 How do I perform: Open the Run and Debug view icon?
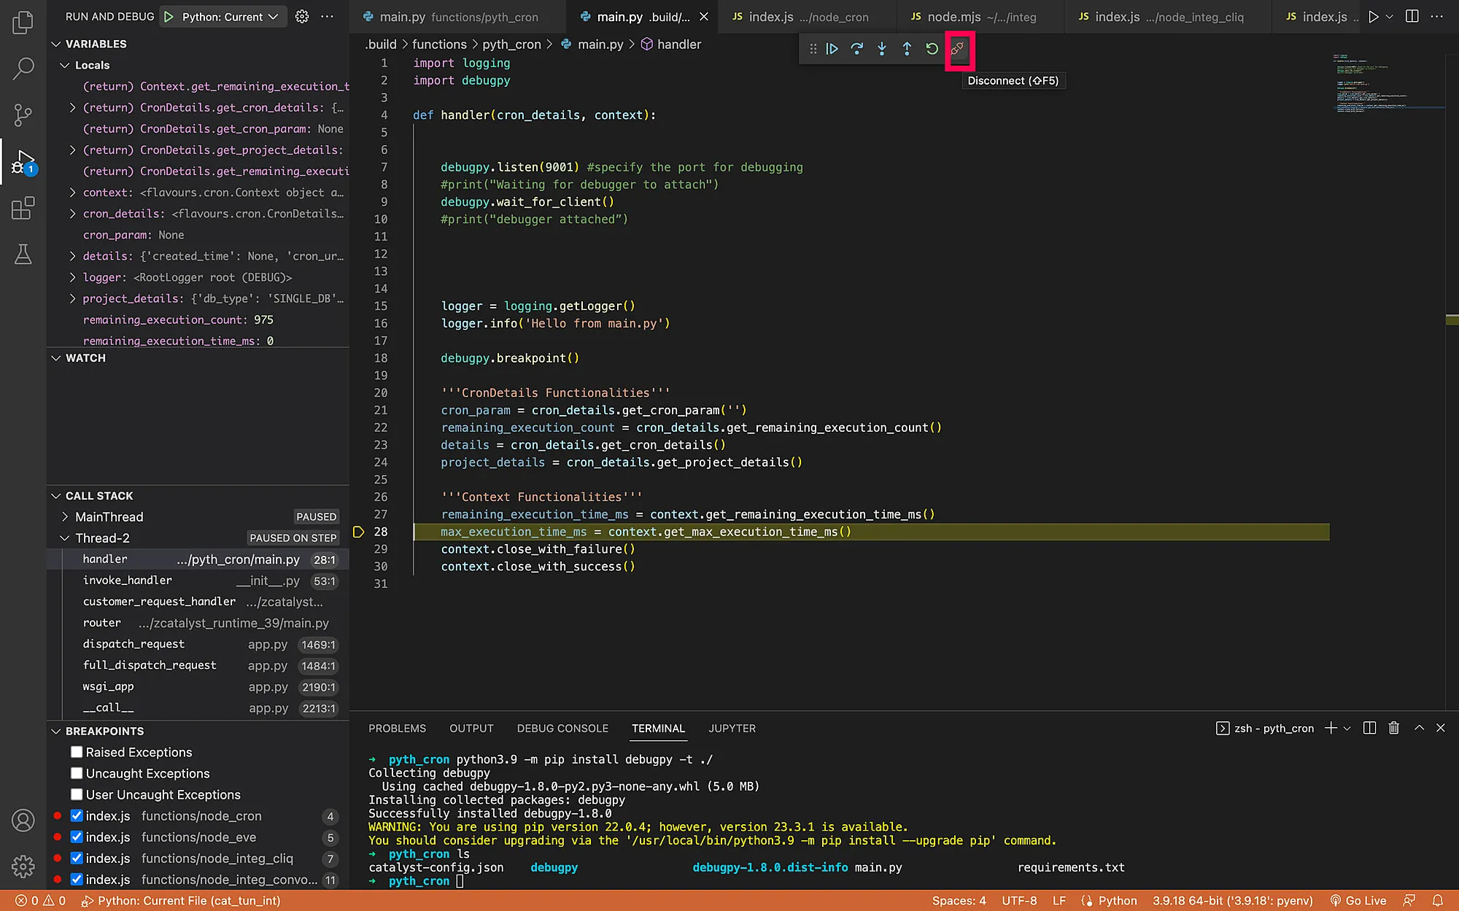(23, 162)
